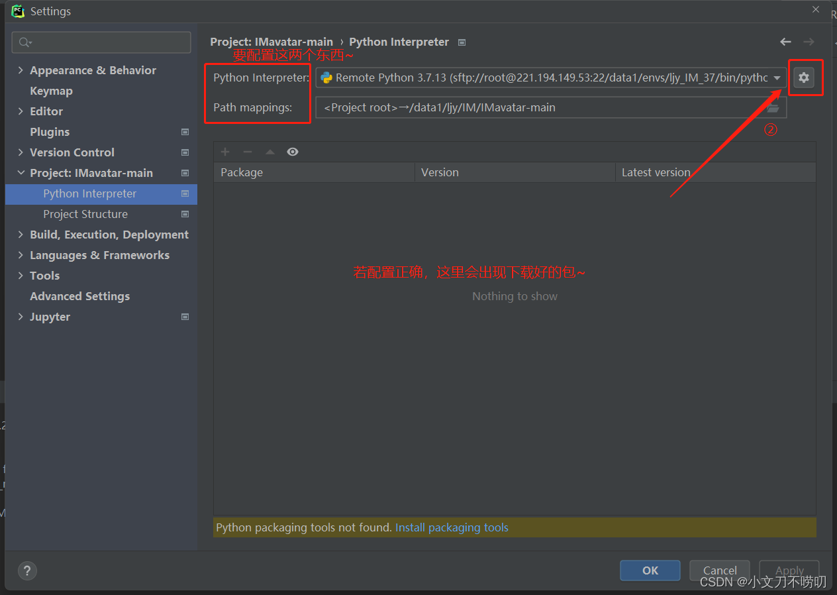Viewport: 837px width, 595px height.
Task: Expand the Tools section
Action: click(x=21, y=276)
